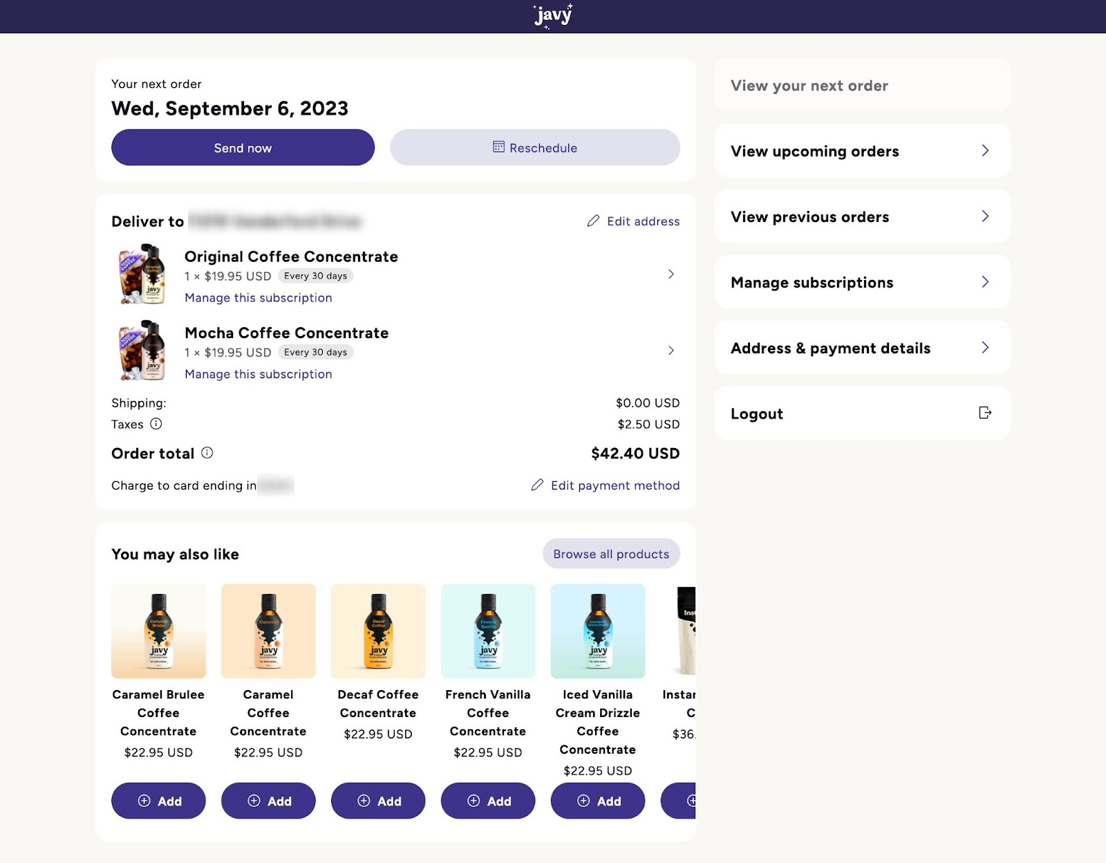1106x863 pixels.
Task: Open Browse all products
Action: [611, 554]
